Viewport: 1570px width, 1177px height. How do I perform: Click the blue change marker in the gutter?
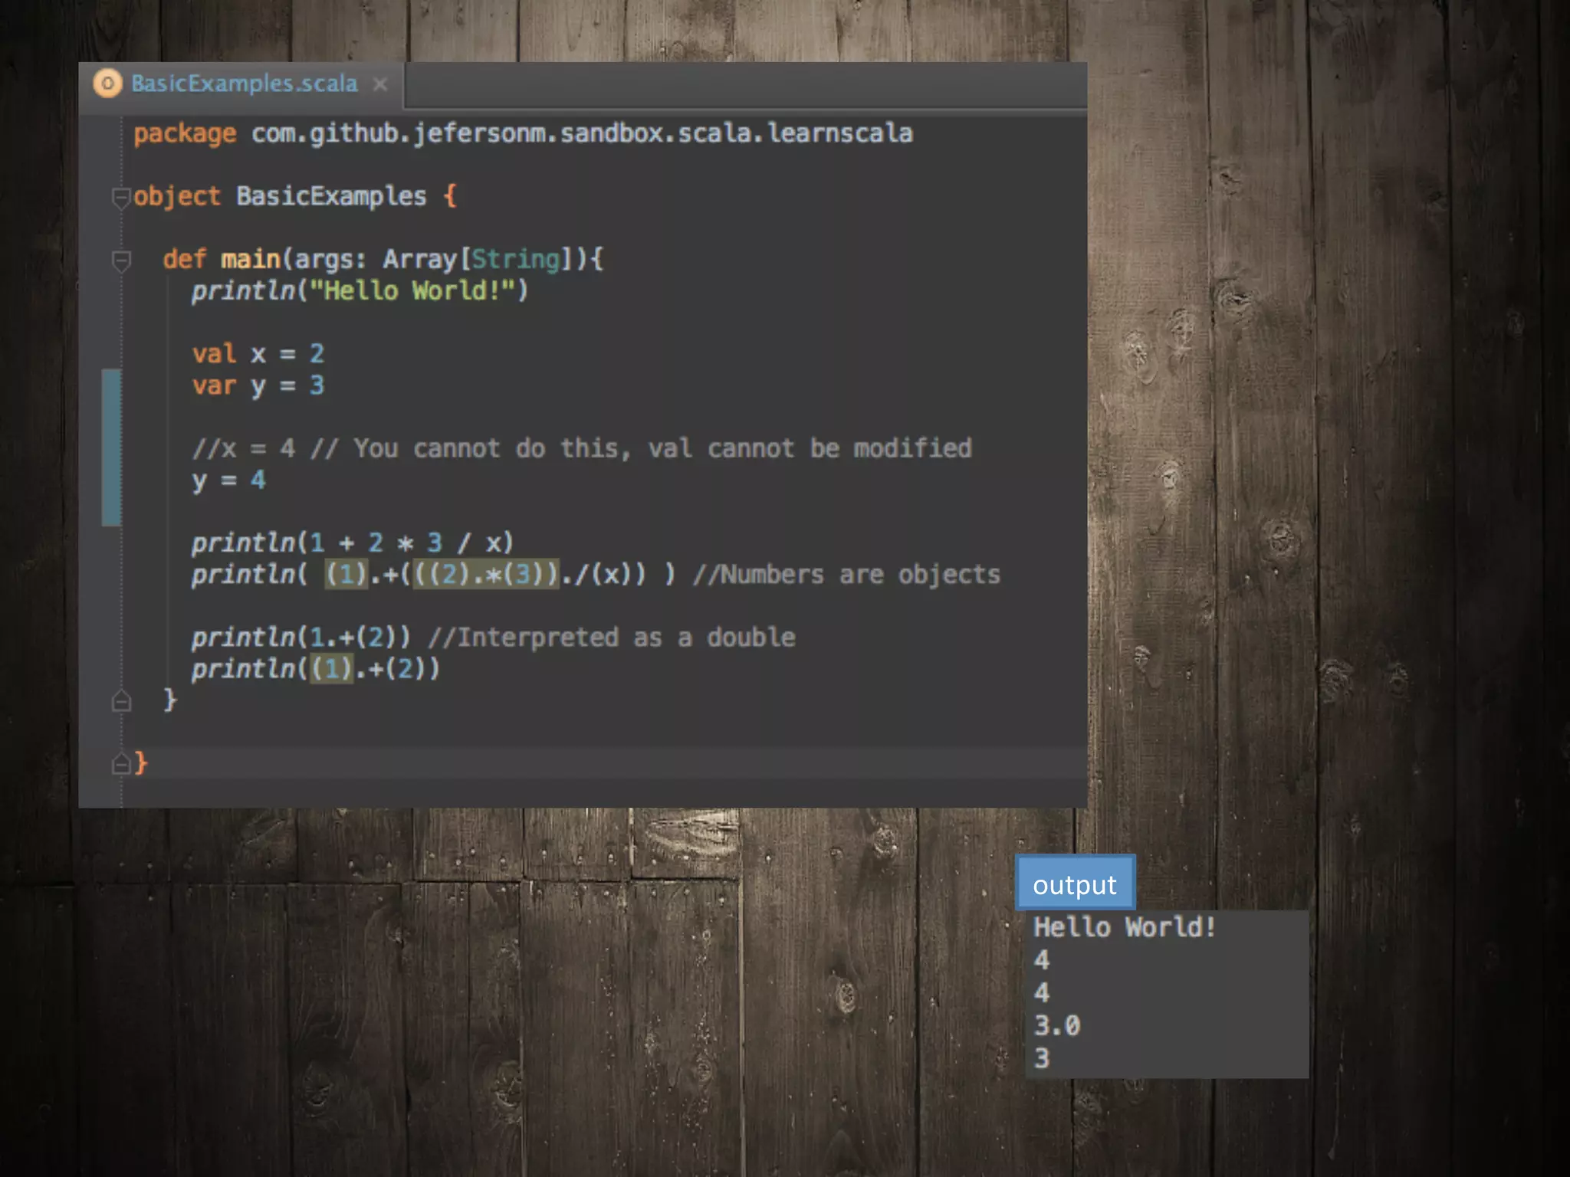(x=111, y=448)
